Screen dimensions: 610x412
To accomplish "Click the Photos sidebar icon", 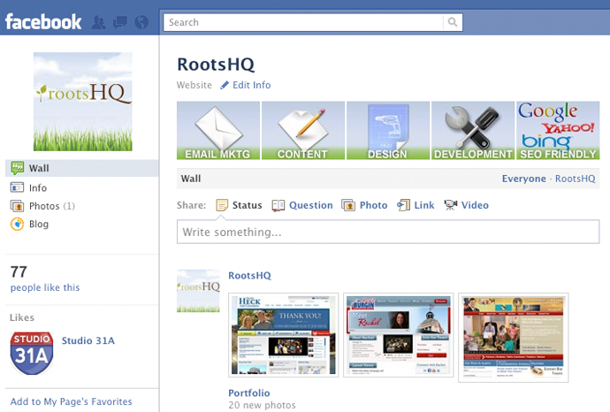I will coord(17,205).
